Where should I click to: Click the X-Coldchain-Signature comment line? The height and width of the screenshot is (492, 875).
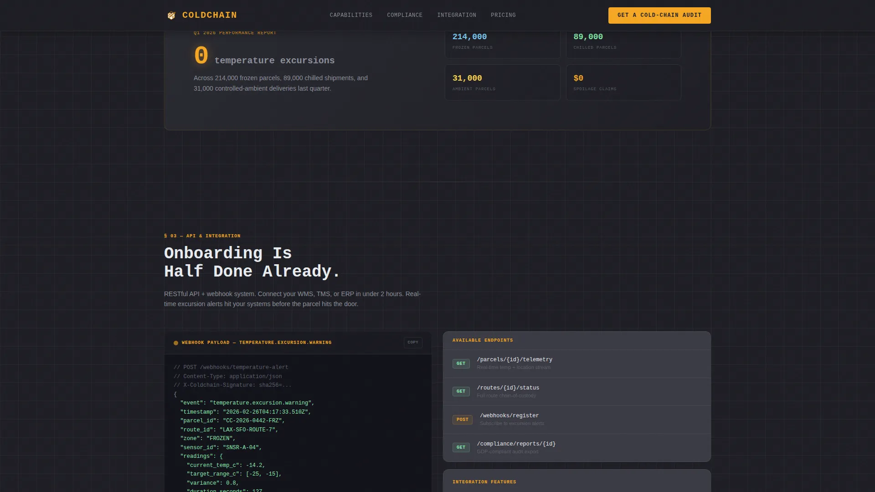pyautogui.click(x=232, y=385)
